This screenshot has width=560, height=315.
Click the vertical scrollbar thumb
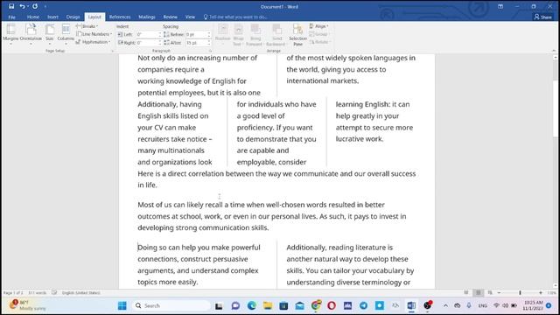pos(556,108)
